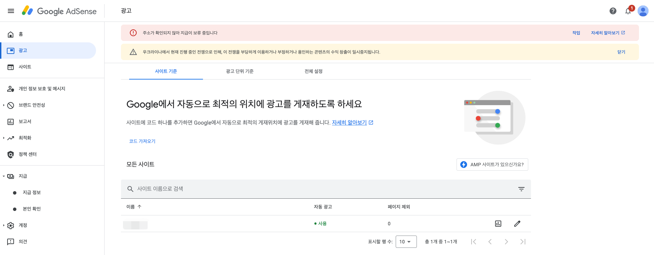Go to last page of results
Viewport: 654px width, 255px height.
[523, 242]
